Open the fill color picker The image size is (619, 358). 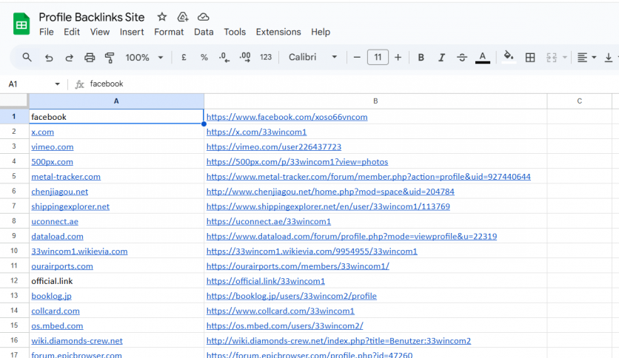509,57
